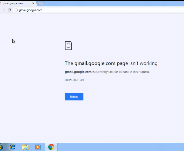Select the gmail.google.com tab
184x151 pixels.
coord(18,3)
